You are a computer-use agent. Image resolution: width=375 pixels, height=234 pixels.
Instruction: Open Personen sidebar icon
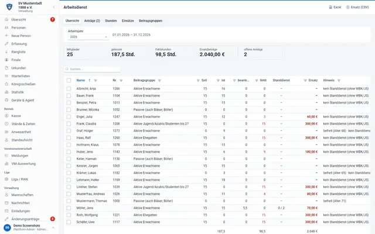(x=6, y=27)
